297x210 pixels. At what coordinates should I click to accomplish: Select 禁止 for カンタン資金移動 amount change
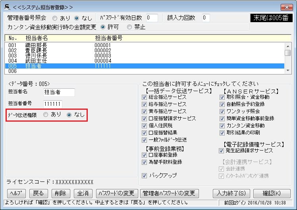(129, 27)
